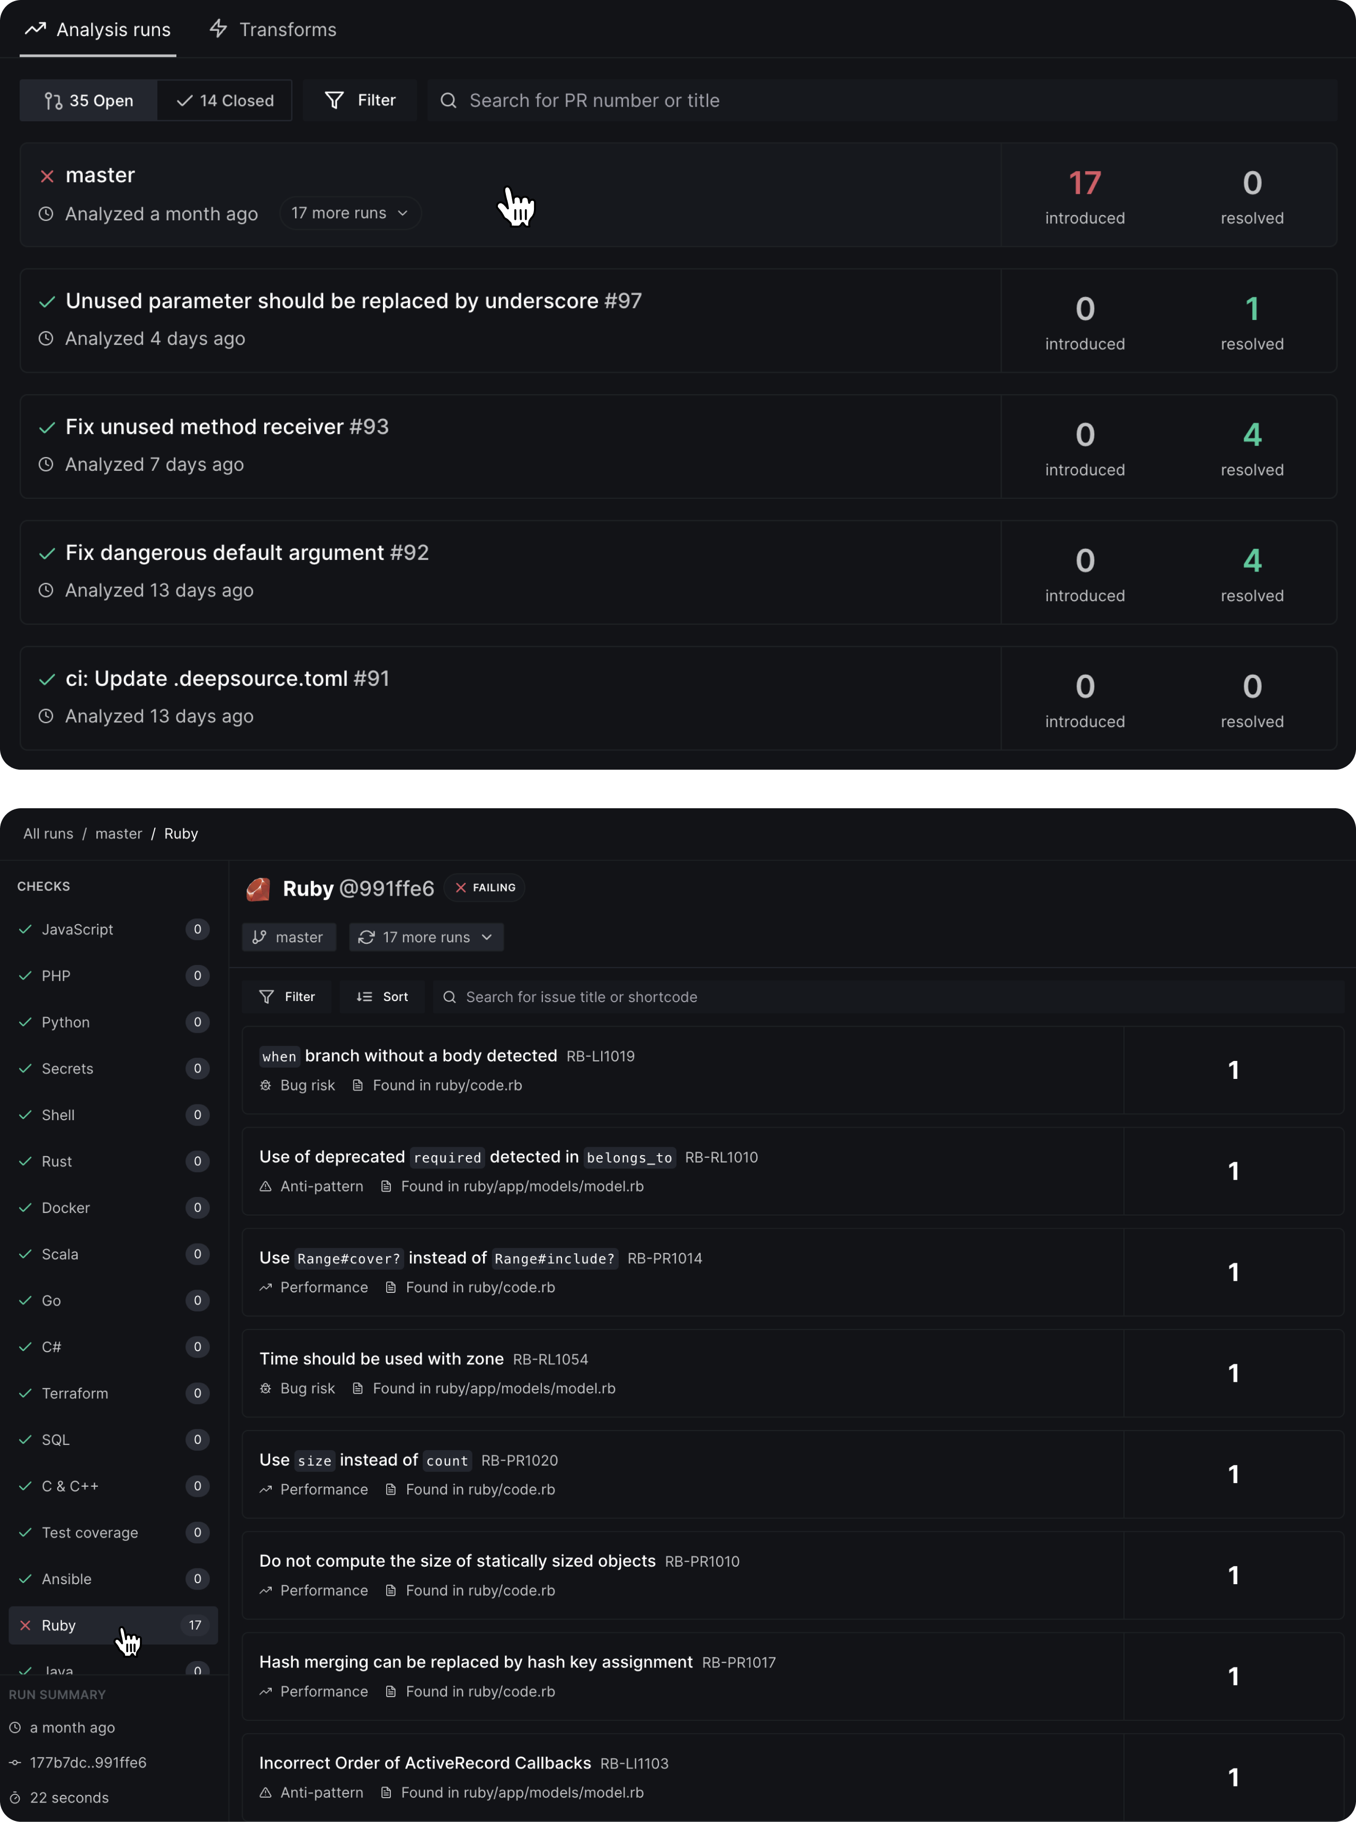The image size is (1356, 1822).
Task: Open 17 more runs dropdown in Ruby header
Action: [426, 936]
